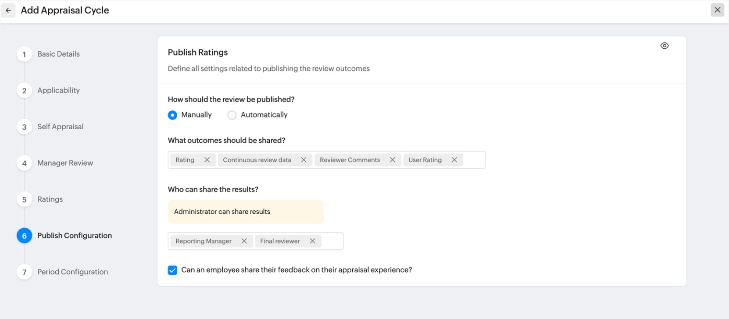Open the Self Appraisal step

pyautogui.click(x=60, y=127)
